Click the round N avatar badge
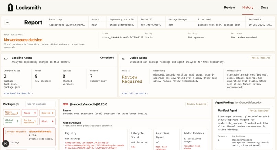The width and height of the screenshot is (277, 150). coord(5,143)
